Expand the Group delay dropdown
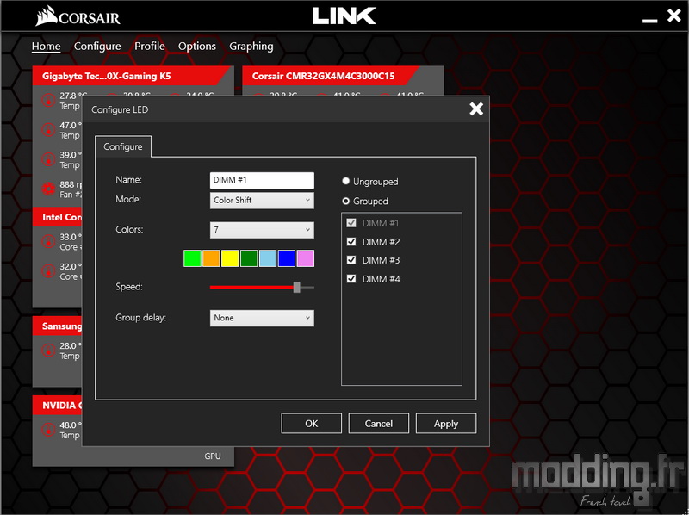This screenshot has width=689, height=515. click(x=262, y=318)
